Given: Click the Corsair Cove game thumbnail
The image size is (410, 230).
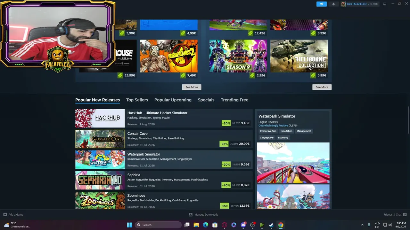Looking at the screenshot, I should pyautogui.click(x=100, y=139).
